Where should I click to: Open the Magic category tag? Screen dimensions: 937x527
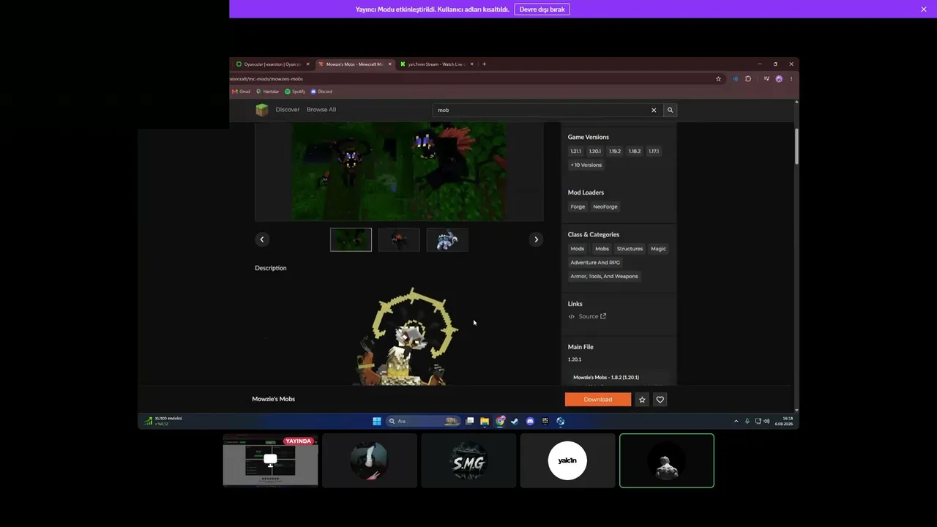coord(658,249)
